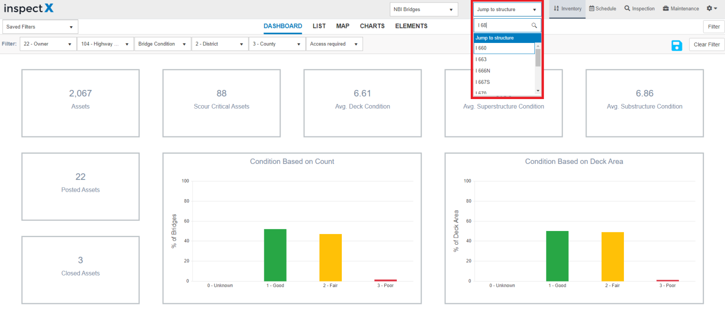Switch to the DASHBOARD tab
The image size is (725, 320).
pos(283,26)
